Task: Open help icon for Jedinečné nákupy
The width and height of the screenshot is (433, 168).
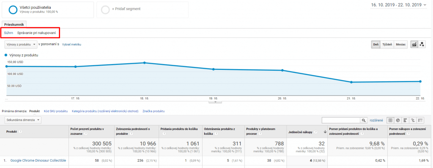Action: point(315,132)
